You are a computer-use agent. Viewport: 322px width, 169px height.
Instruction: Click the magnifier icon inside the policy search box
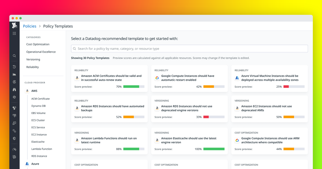coord(75,49)
